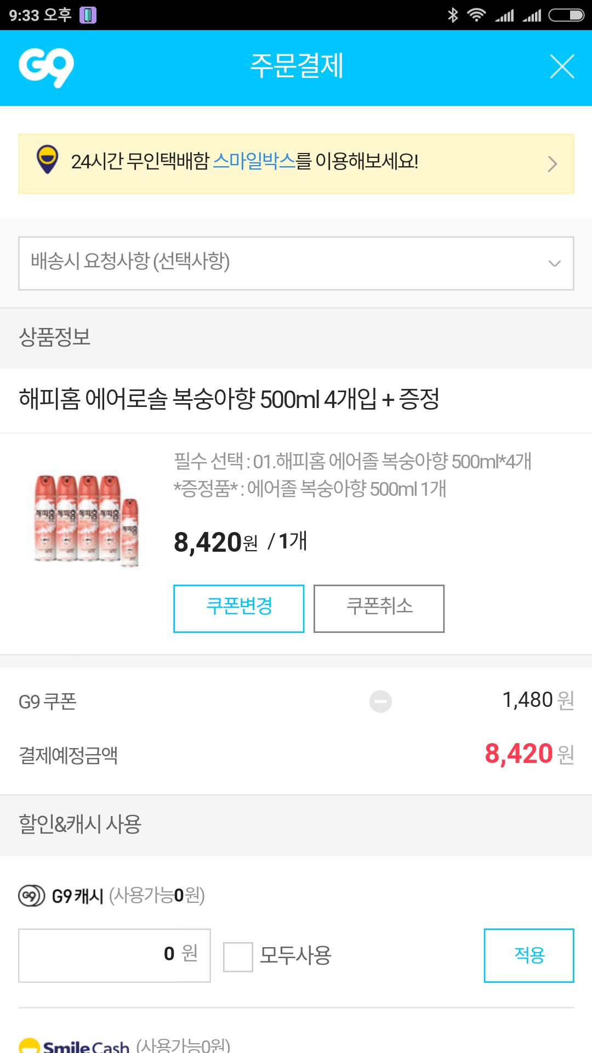Viewport: 592px width, 1053px height.
Task: Tap the gray minus icon next to G9 쿠폰
Action: (x=380, y=701)
